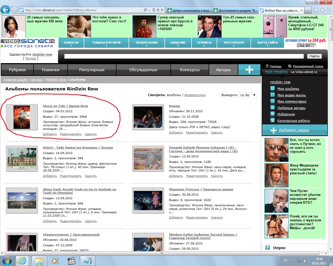This screenshot has width=333, height=266.
Task: Click the address bar search magnifier icon
Action: [145, 10]
